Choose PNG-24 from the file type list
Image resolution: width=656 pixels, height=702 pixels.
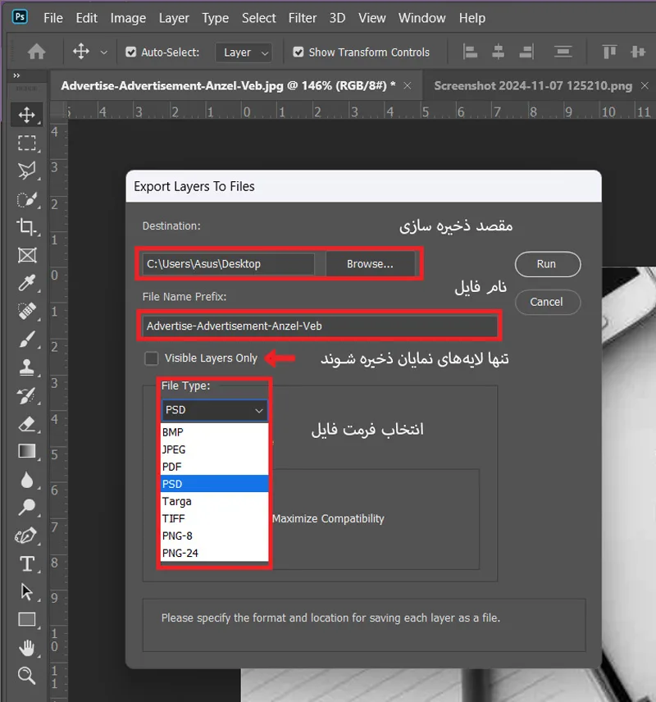[215, 553]
